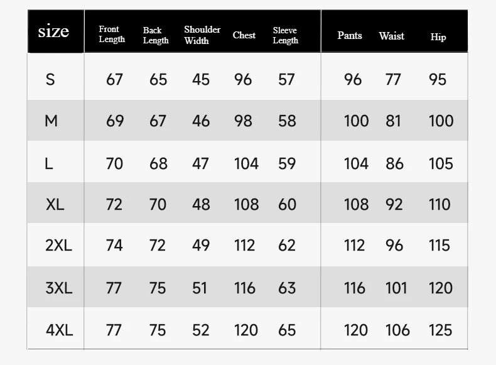Select the S size row label
Screen dimensions: 496x365
pyautogui.click(x=50, y=79)
